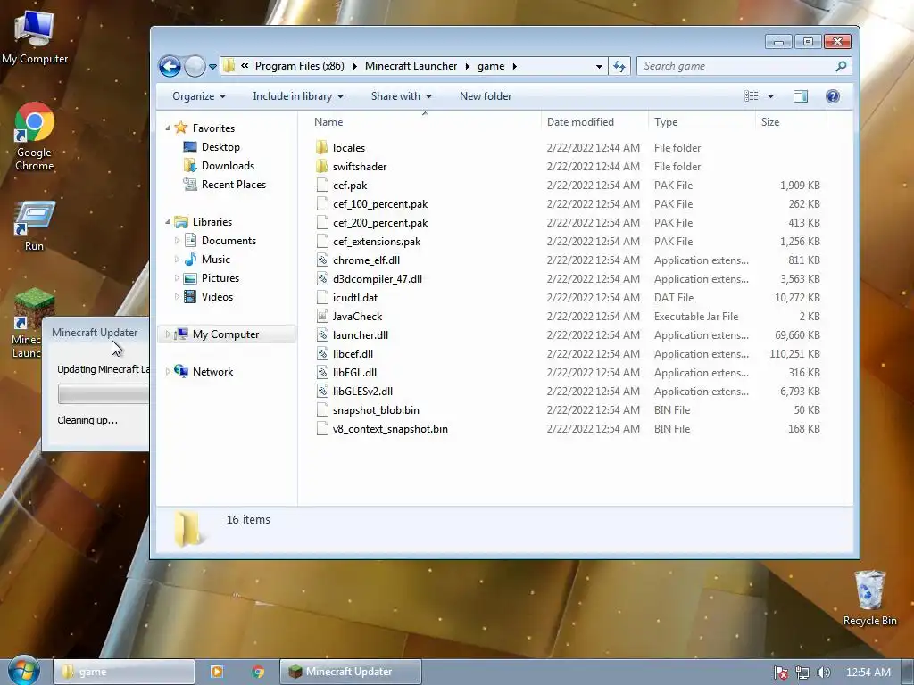
Task: Switch to Minecraft Updater taskbar button
Action: point(350,672)
